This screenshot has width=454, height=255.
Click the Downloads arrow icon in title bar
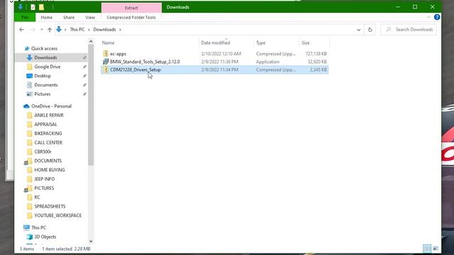21,7
